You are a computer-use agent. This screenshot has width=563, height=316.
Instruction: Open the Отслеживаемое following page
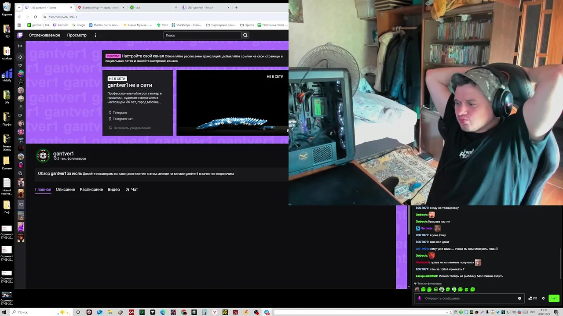tap(44, 35)
